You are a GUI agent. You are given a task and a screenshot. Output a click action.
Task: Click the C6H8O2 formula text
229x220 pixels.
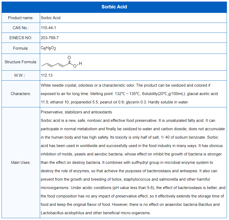(x=48, y=48)
